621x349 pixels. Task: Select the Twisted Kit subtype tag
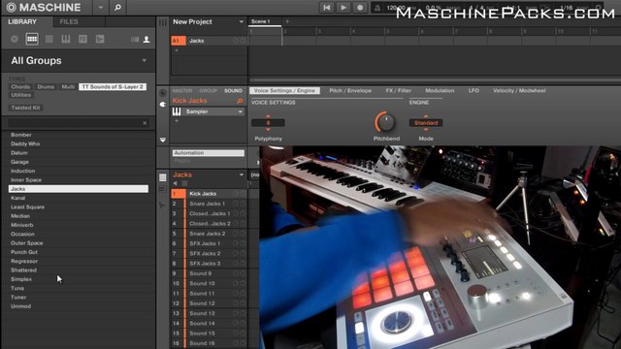(x=26, y=108)
